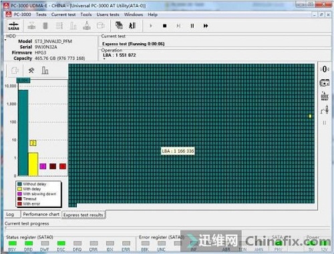
Task: Stop the running Express test
Action: click(x=165, y=26)
